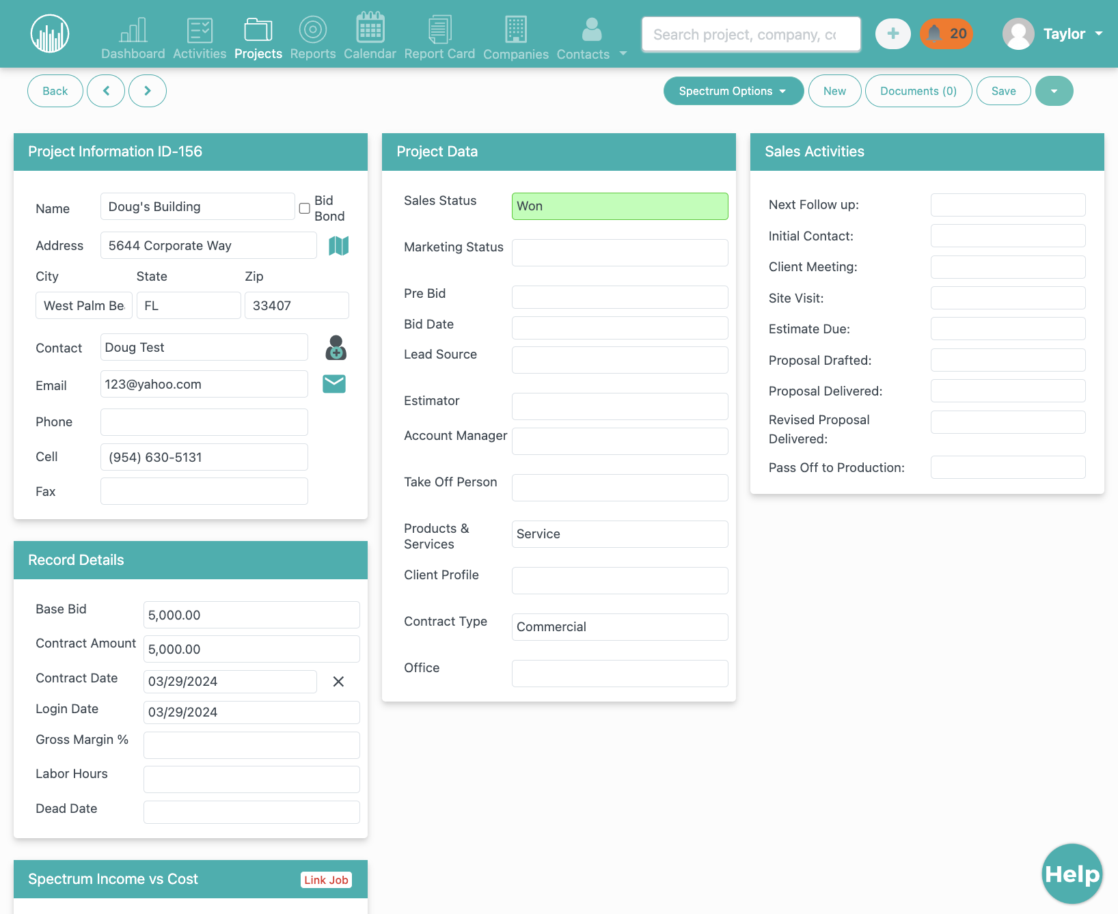Open the Contacts section
Screen dimensions: 1118x914
(583, 39)
